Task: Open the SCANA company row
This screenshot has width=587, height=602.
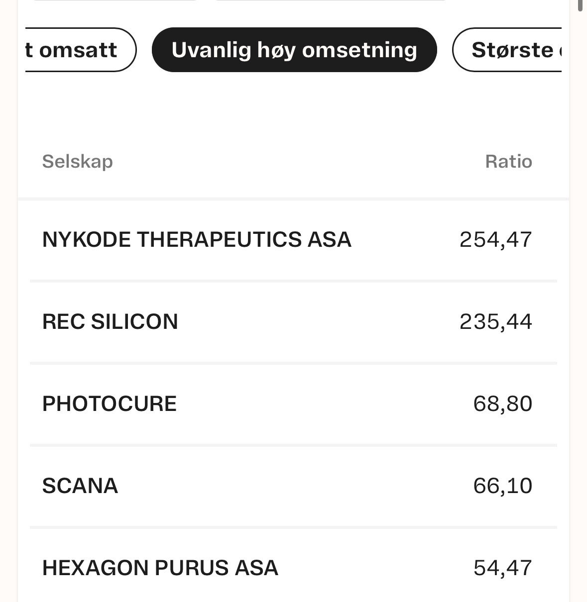Action: point(293,486)
